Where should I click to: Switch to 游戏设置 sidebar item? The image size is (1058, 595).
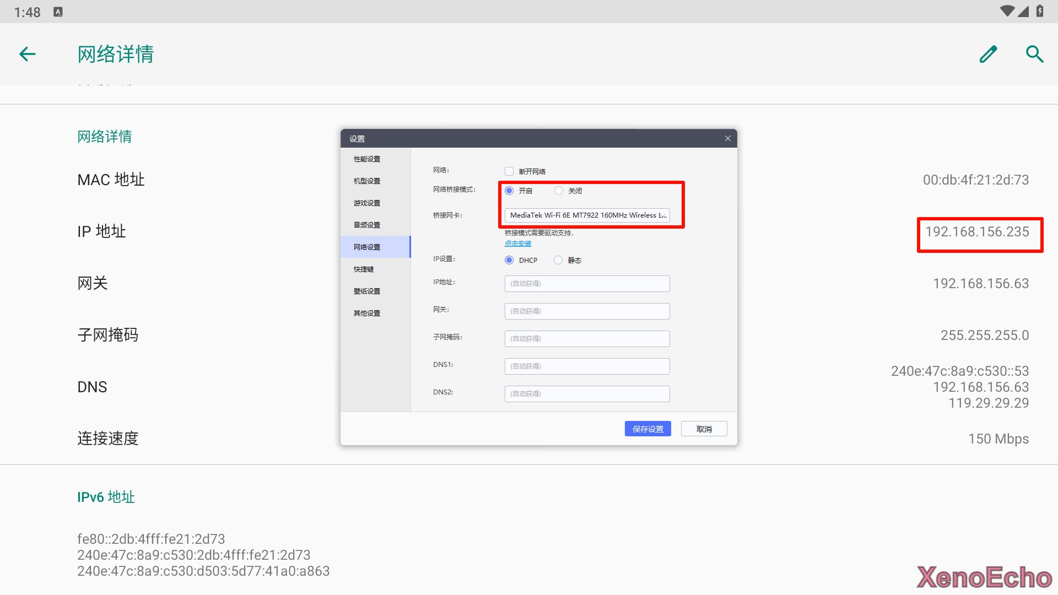point(367,203)
